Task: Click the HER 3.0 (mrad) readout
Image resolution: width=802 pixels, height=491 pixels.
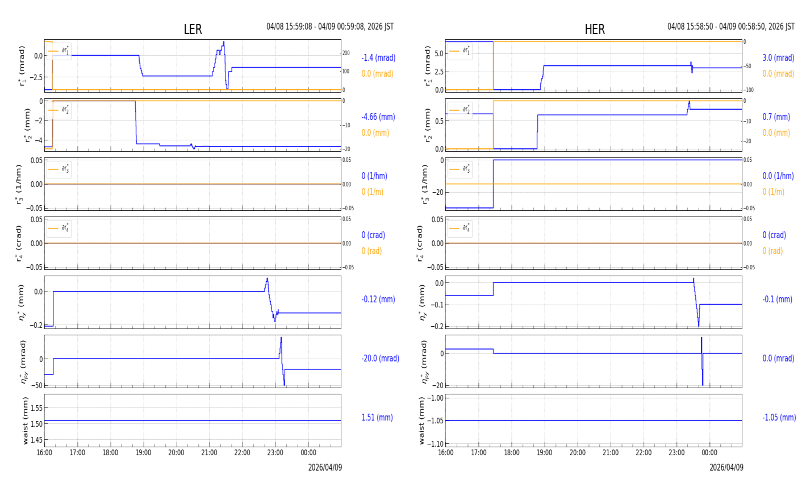Action: pos(778,58)
